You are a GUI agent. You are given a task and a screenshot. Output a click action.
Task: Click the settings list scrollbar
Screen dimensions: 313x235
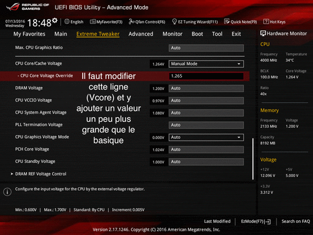pyautogui.click(x=253, y=159)
